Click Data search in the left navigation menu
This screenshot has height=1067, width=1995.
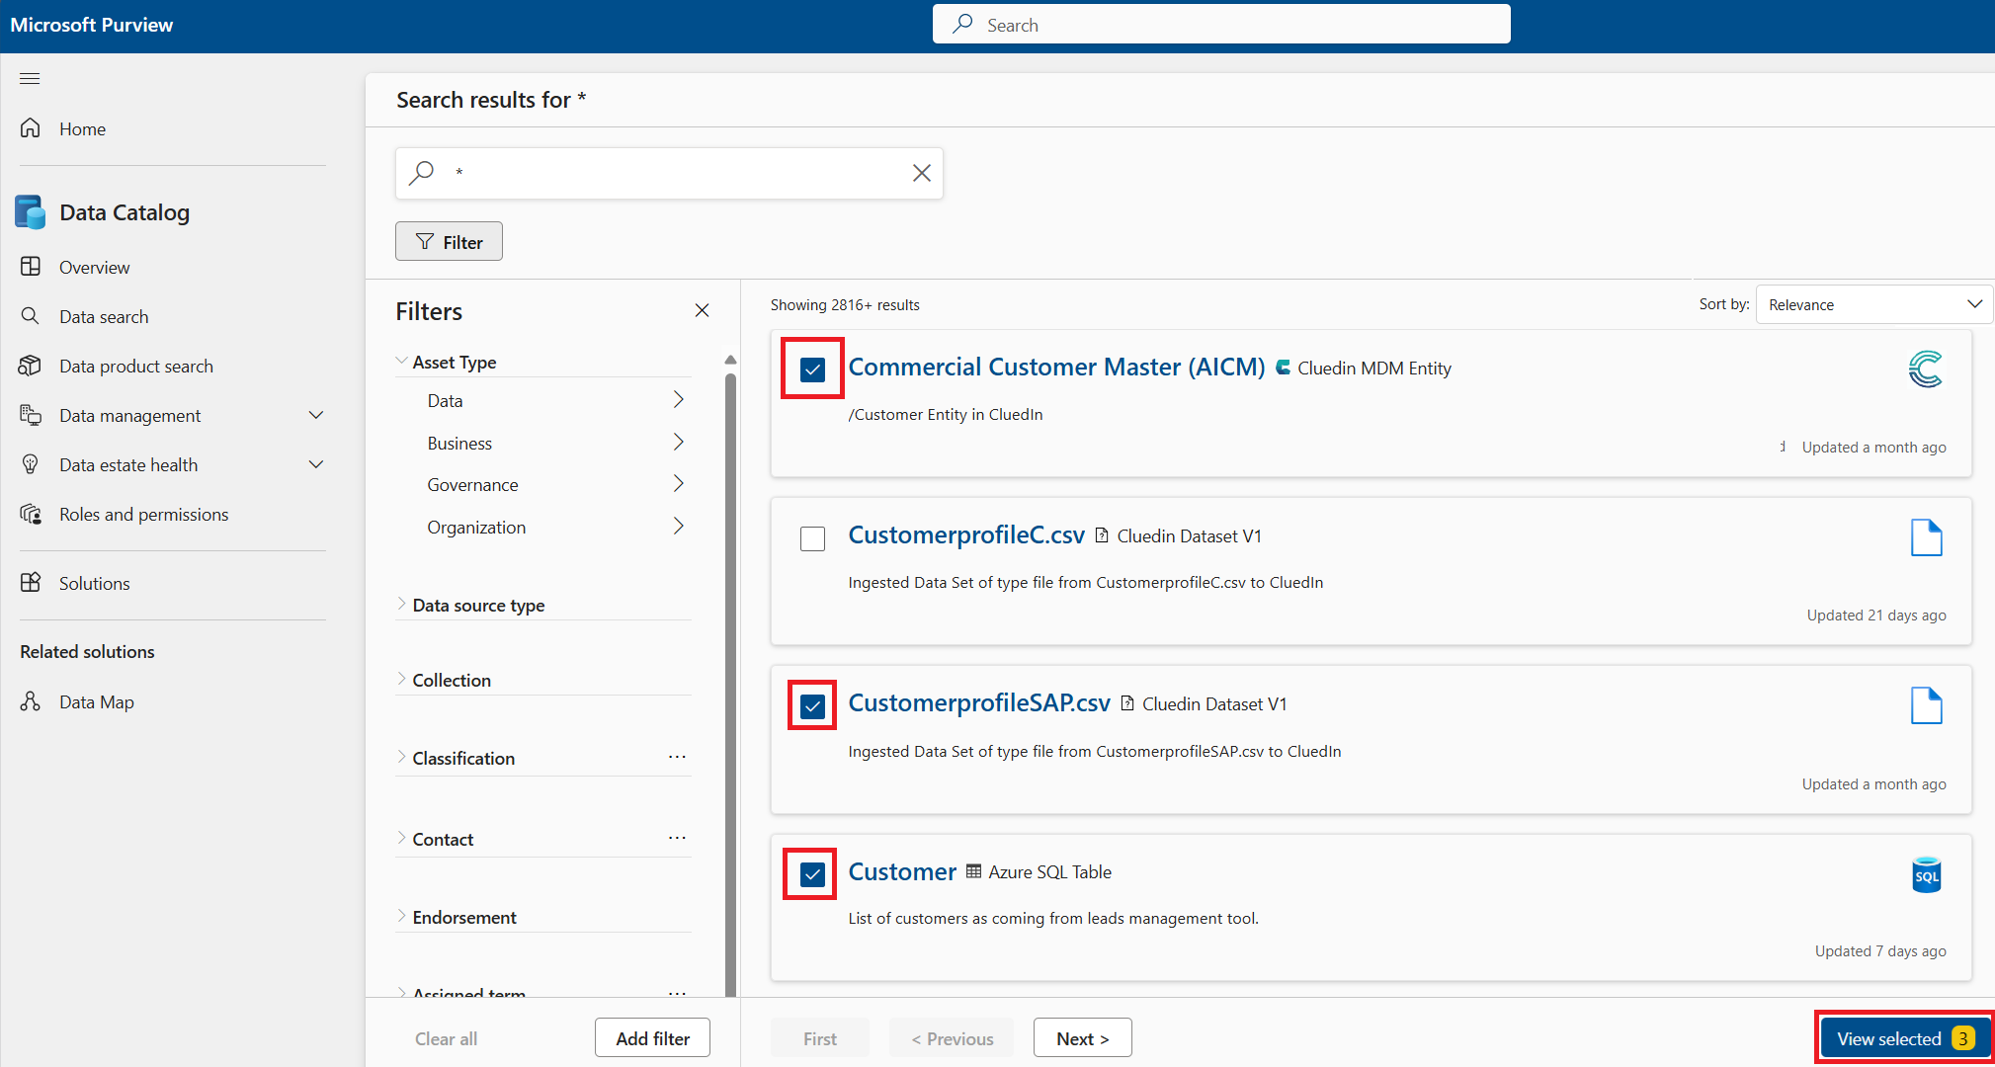pos(103,316)
